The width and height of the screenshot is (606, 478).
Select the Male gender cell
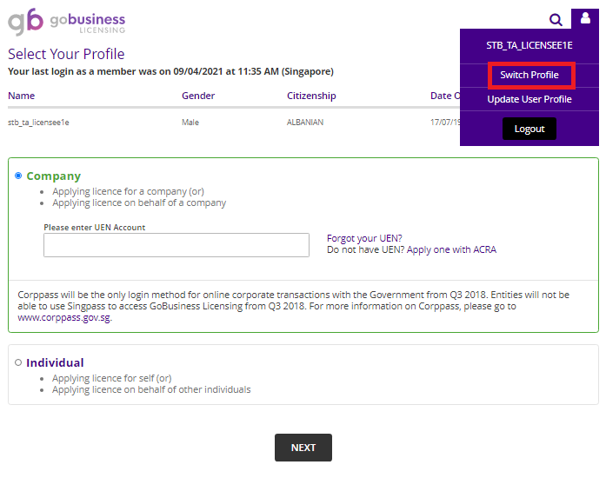[190, 123]
